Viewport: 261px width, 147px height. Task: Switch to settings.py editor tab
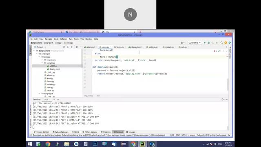(x=153, y=47)
